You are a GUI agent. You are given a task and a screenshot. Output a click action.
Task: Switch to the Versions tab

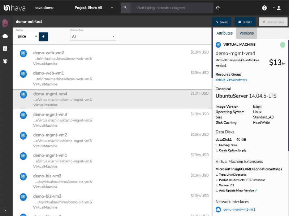[246, 33]
